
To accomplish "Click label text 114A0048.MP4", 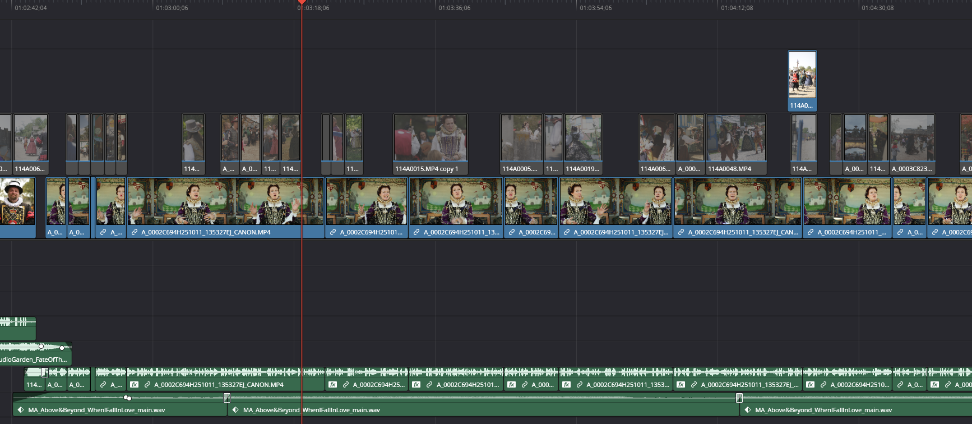I will [729, 169].
